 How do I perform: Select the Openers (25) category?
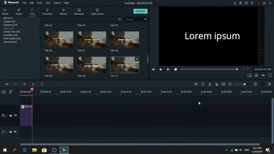(10, 25)
